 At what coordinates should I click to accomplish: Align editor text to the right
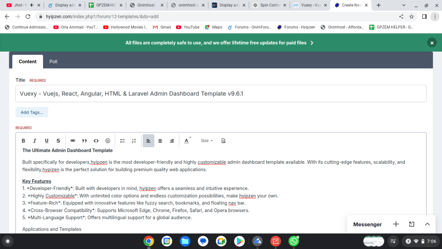point(172,141)
